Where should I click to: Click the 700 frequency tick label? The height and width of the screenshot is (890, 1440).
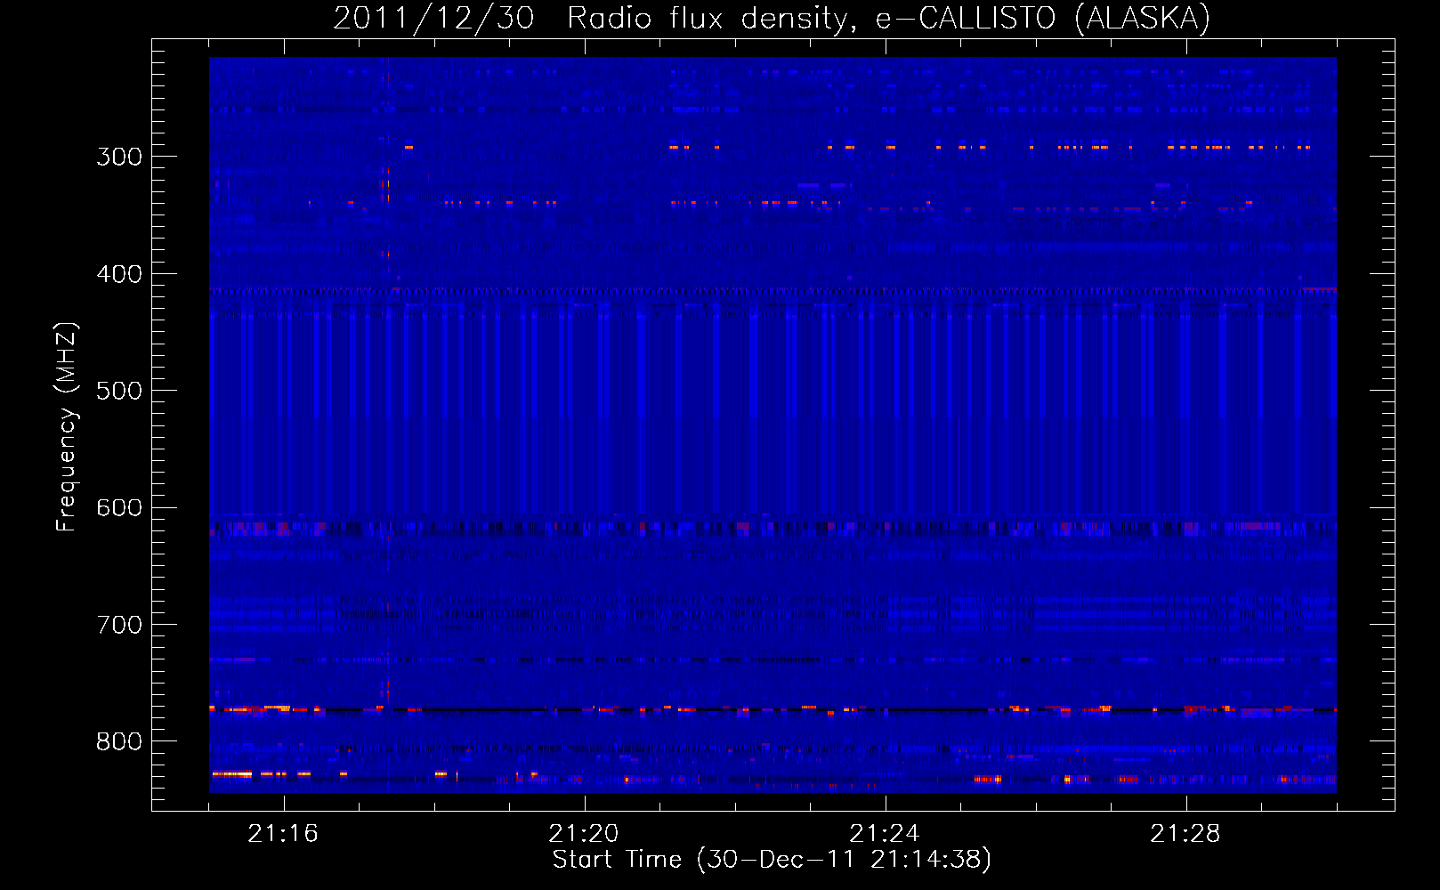point(119,625)
